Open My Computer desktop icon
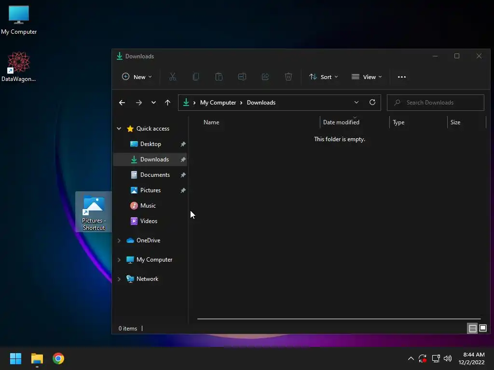This screenshot has height=370, width=494. (19, 19)
